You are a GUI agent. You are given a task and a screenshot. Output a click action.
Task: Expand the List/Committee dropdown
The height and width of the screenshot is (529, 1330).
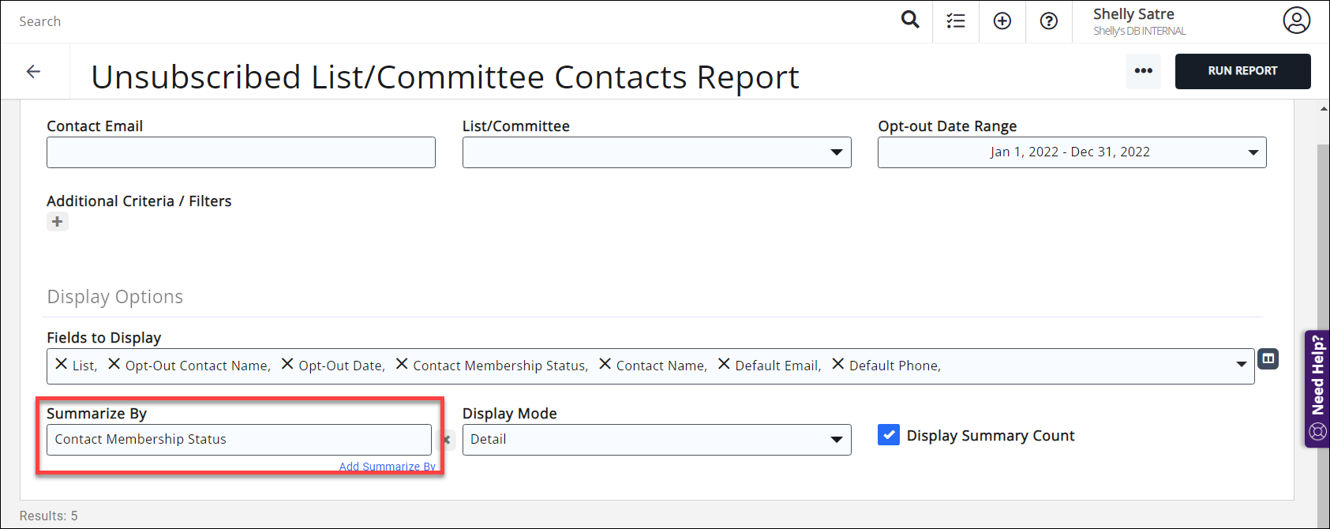[x=836, y=152]
